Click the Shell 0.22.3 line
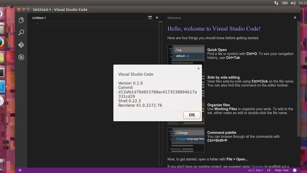 click(130, 101)
